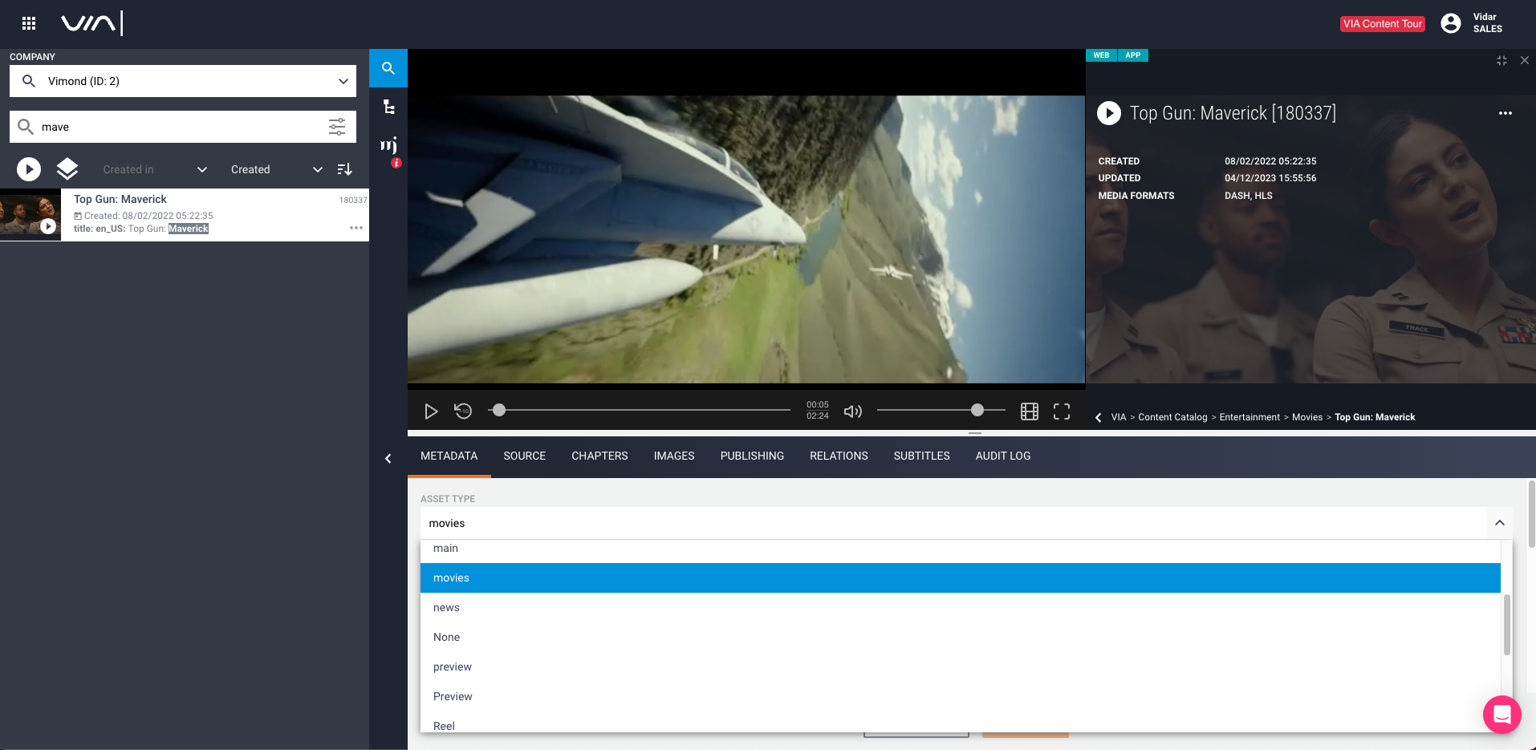Open the Relations tab
The width and height of the screenshot is (1536, 750).
pos(839,456)
